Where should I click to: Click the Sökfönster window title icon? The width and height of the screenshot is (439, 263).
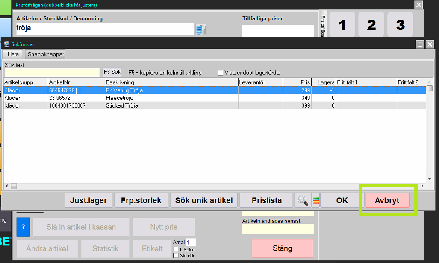(x=6, y=44)
